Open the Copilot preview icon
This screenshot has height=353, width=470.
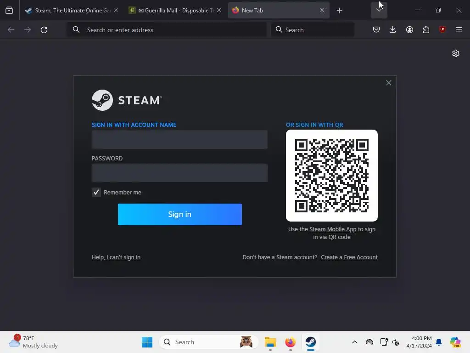coord(455,342)
